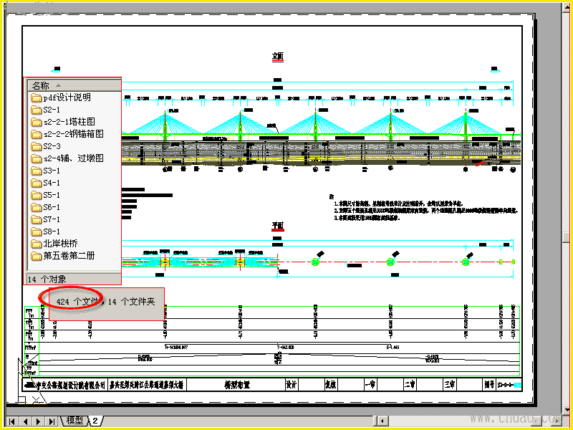Jump to last layout tab arrow
The image size is (573, 430).
coord(52,421)
